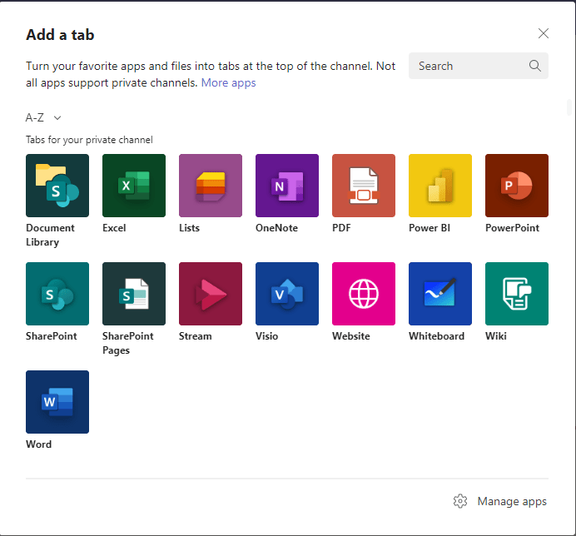Click the "Excel" label text
Screen dimensions: 576x536
114,228
